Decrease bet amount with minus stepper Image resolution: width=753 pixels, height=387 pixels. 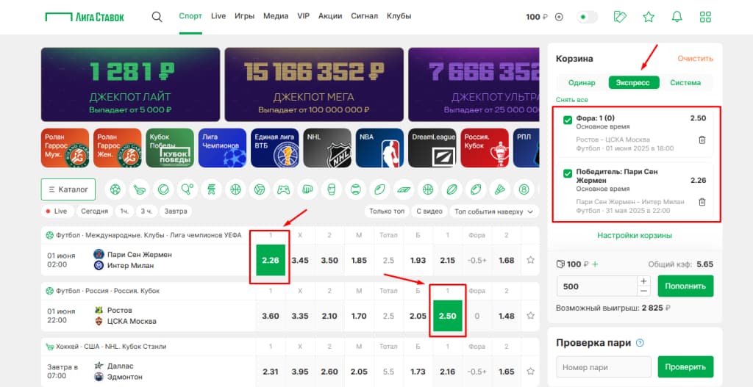[644, 292]
